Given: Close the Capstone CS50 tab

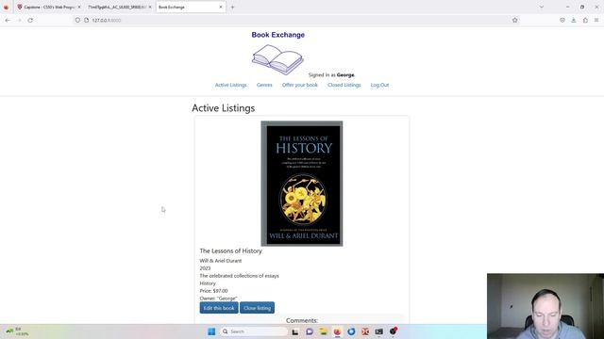Looking at the screenshot, I should click(x=79, y=7).
